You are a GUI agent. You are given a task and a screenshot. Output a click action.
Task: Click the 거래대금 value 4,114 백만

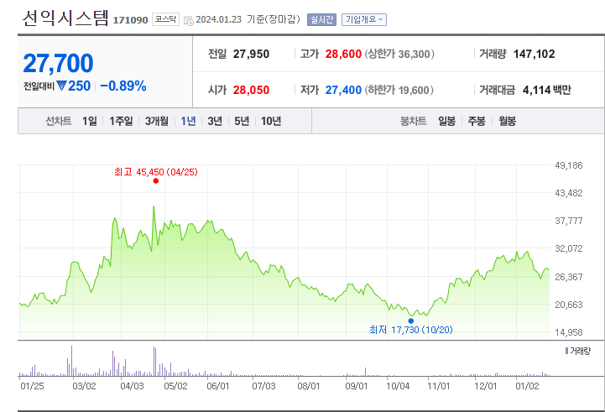(547, 91)
